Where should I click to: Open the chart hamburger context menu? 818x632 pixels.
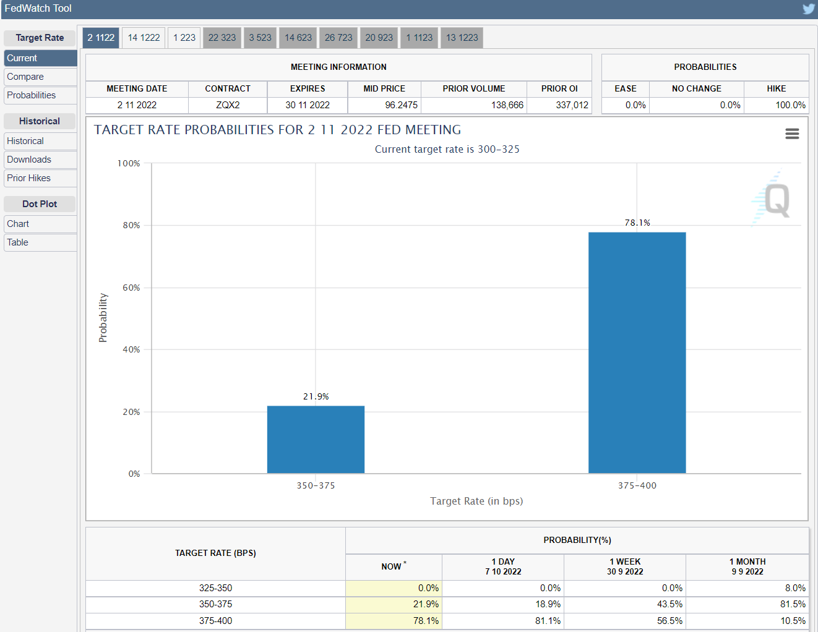pyautogui.click(x=792, y=134)
